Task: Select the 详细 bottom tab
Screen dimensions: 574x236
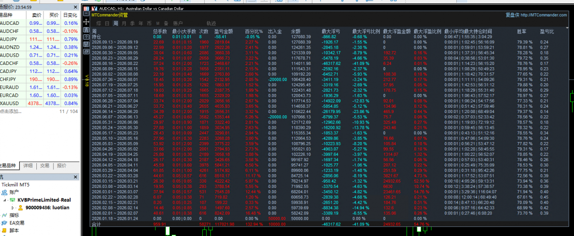Action: (x=28, y=166)
